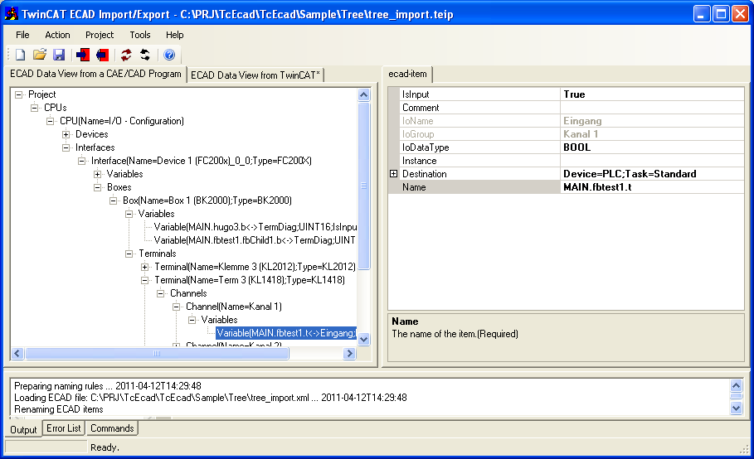The height and width of the screenshot is (459, 754).
Task: Collapse the CPU(Name=I/O - Configuration) node
Action: click(50, 121)
